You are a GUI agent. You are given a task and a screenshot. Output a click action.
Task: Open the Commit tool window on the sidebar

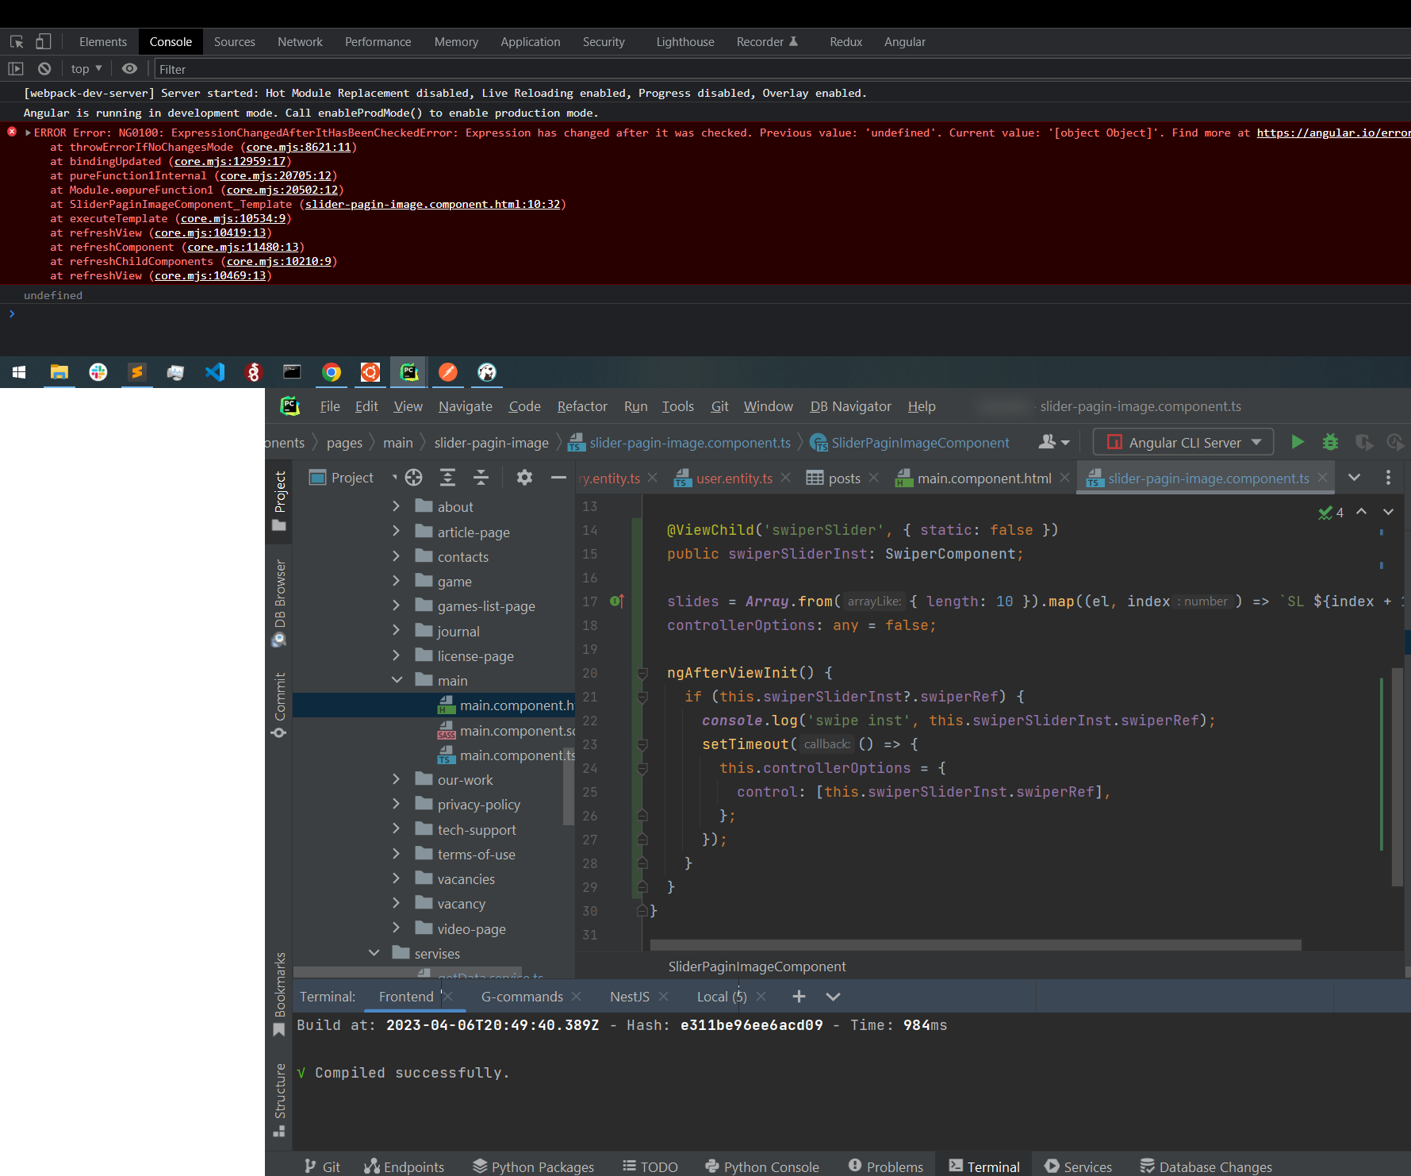[x=279, y=705]
